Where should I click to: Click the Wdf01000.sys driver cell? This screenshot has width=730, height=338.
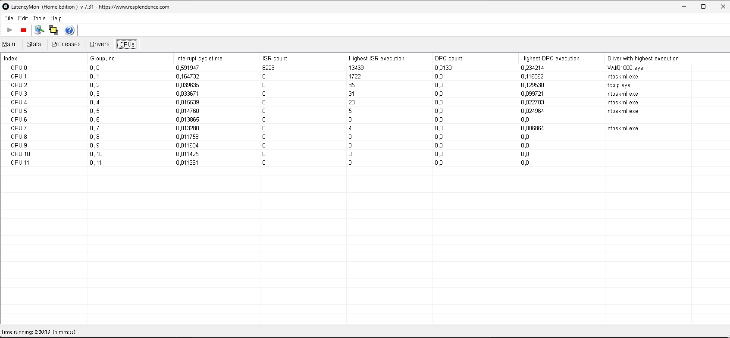(625, 68)
